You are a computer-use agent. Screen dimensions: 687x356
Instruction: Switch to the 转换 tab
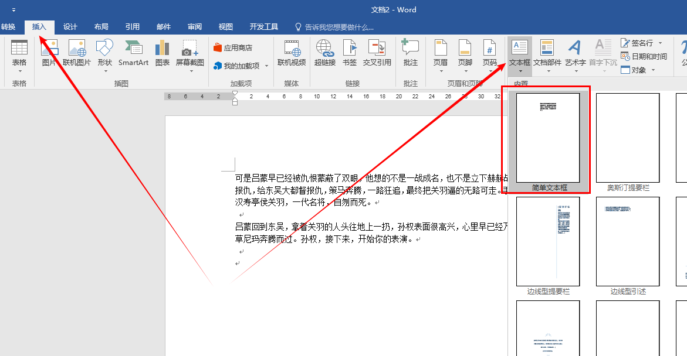coord(8,27)
